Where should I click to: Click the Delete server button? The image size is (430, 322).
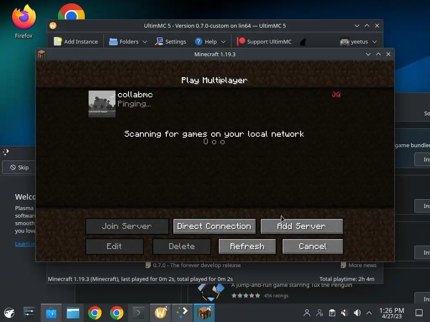point(181,247)
